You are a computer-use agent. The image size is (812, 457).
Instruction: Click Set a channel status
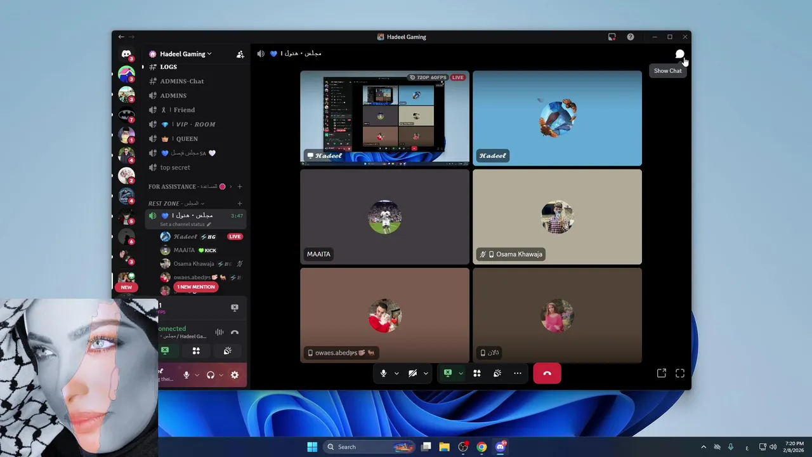pos(186,224)
